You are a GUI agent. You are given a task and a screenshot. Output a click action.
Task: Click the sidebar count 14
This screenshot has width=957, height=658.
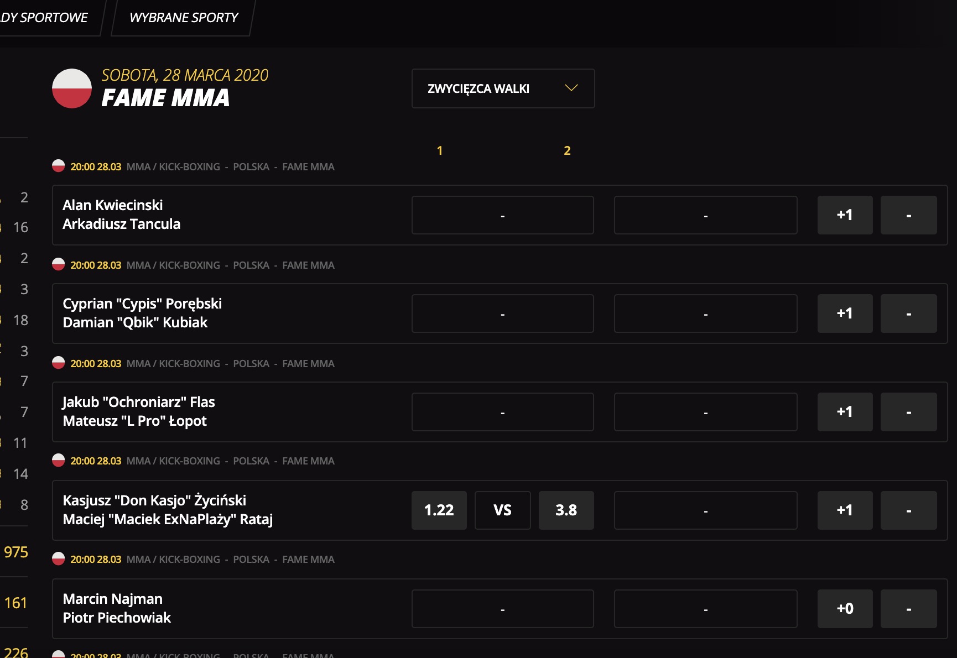(x=20, y=474)
